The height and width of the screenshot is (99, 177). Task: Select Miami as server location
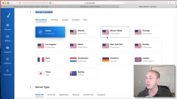pyautogui.click(x=83, y=46)
